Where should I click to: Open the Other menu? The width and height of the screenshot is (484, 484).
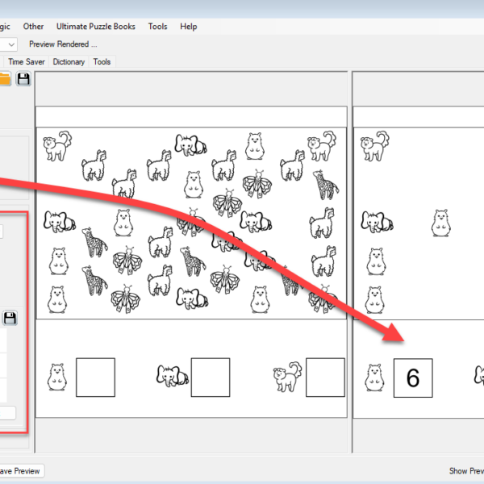tap(34, 27)
